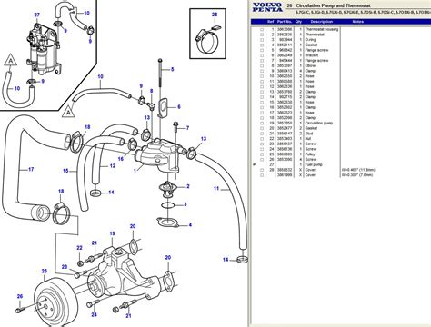Select the 'Flange screw' description in ref 5 row
This screenshot has height=327, width=431.
(x=316, y=50)
